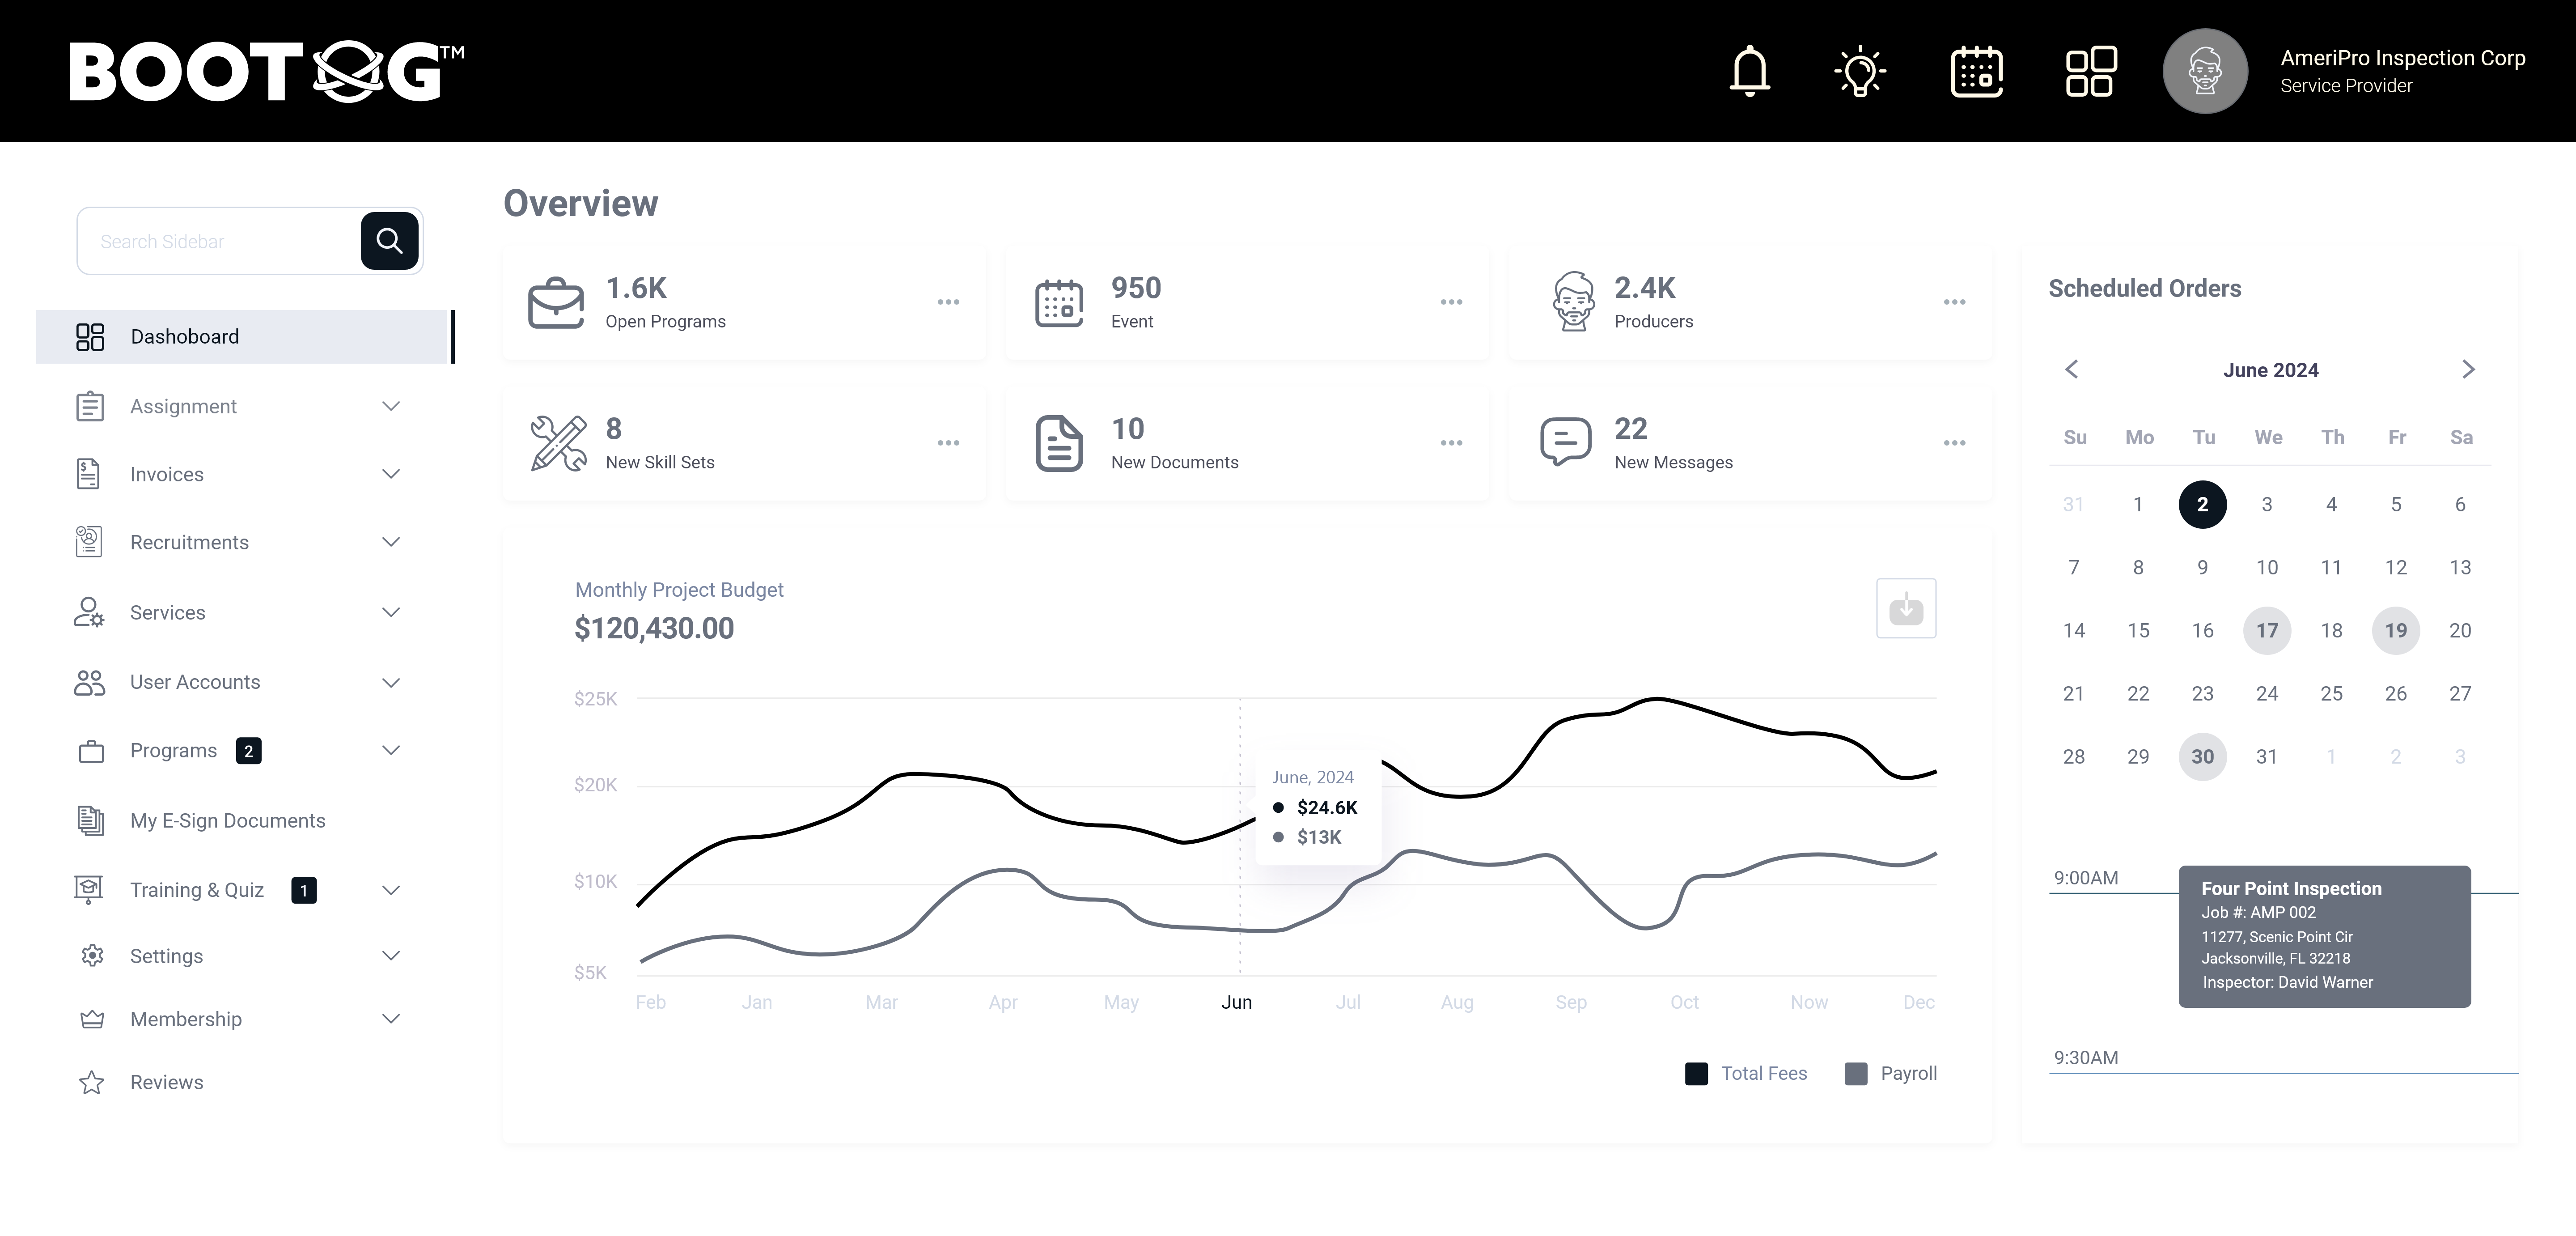Click the Jun label on chart axis
This screenshot has width=2576, height=1236.
(1236, 1002)
